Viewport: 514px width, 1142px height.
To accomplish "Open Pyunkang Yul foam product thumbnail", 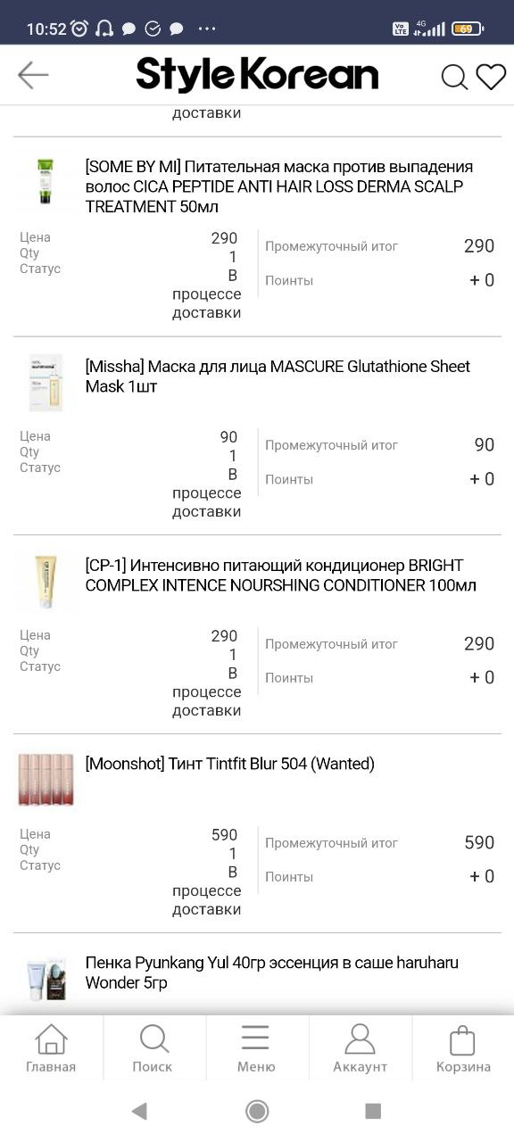I will click(46, 979).
